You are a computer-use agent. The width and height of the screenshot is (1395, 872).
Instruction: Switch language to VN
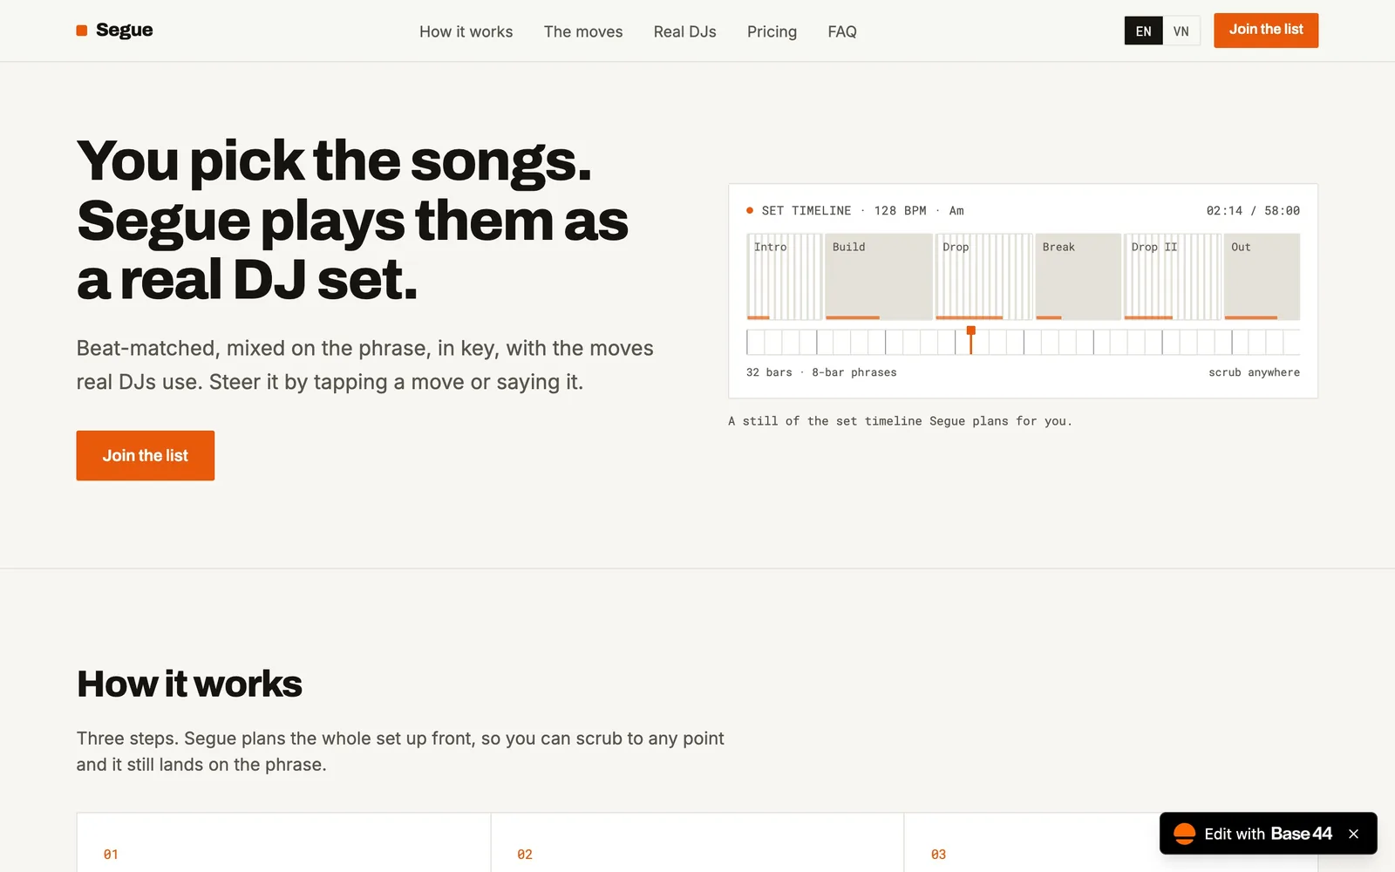click(x=1181, y=31)
